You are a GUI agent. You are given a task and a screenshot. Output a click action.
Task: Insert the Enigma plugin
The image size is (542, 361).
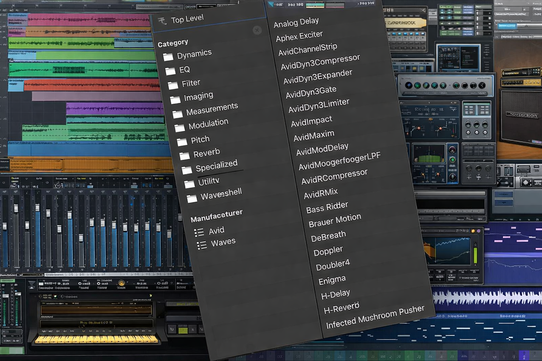pyautogui.click(x=332, y=281)
